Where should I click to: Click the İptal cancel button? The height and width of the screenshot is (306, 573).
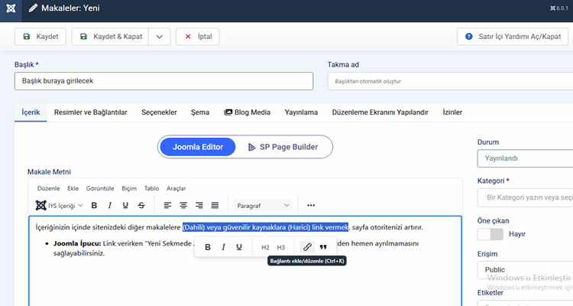point(198,36)
